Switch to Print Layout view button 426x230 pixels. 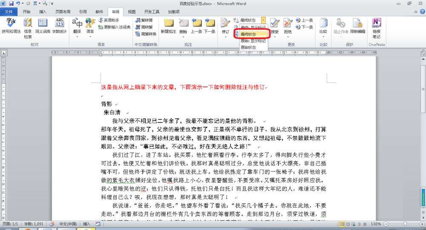342,224
